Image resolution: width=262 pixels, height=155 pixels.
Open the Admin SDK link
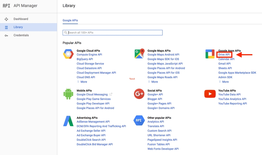click(225, 77)
